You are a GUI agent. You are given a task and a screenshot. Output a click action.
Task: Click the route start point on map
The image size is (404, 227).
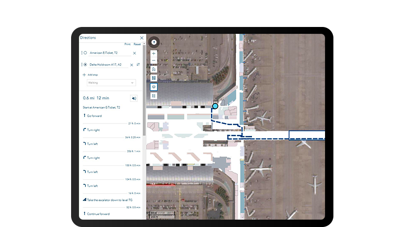(215, 106)
